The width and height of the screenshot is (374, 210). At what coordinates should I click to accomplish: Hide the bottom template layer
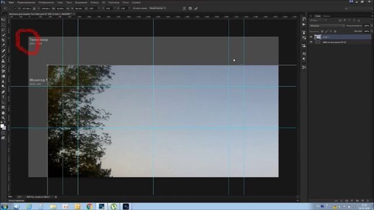311,42
